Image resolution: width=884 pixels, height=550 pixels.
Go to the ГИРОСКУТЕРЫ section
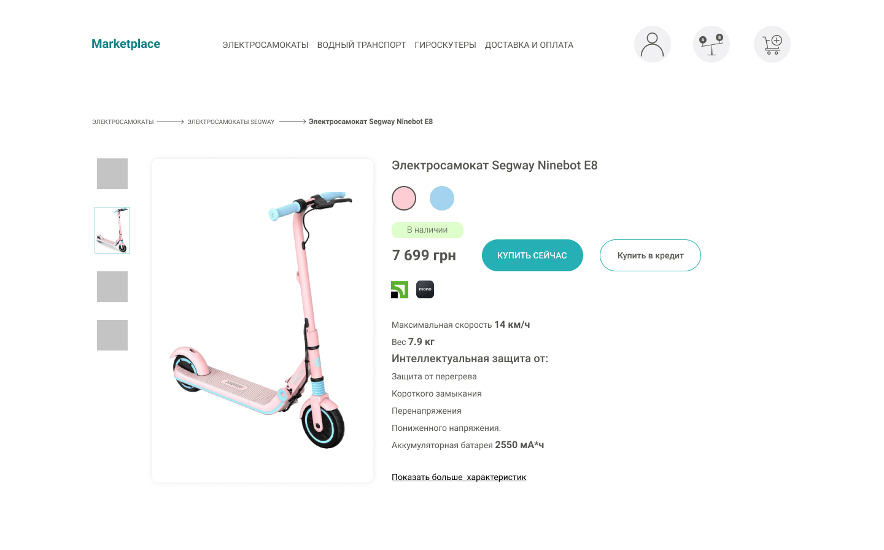click(446, 45)
